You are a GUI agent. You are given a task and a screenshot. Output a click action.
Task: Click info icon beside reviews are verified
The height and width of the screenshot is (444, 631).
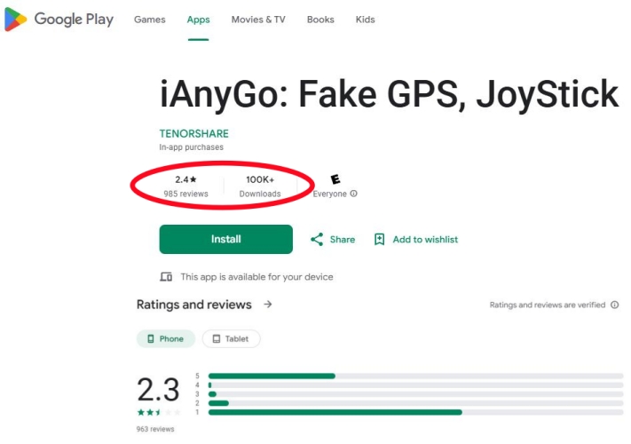pos(615,305)
